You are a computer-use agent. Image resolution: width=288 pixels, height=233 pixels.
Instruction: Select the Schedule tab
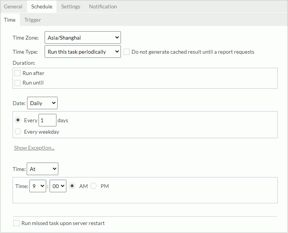tap(42, 6)
